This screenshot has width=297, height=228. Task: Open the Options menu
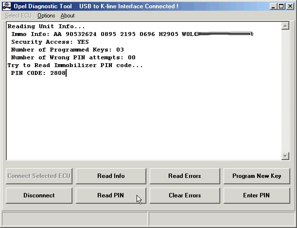click(46, 16)
